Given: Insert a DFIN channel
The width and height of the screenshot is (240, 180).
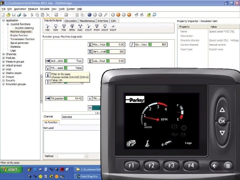Looking at the screenshot, I should click(x=72, y=28).
